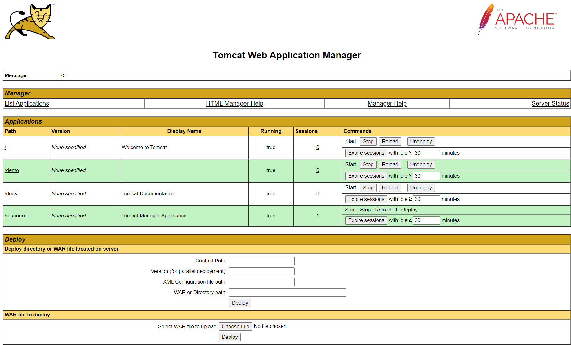The height and width of the screenshot is (345, 571).
Task: Click the Tomcat cat logo
Action: click(x=30, y=21)
